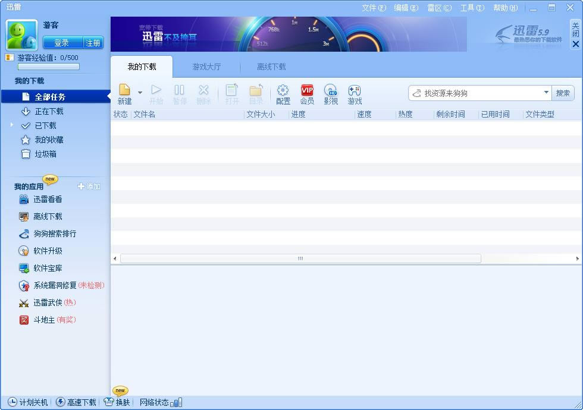Expand the 已下载 tree arrow

pyautogui.click(x=11, y=125)
